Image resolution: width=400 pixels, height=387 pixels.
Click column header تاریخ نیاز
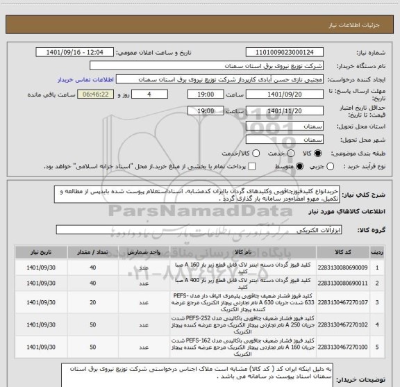tap(41, 252)
